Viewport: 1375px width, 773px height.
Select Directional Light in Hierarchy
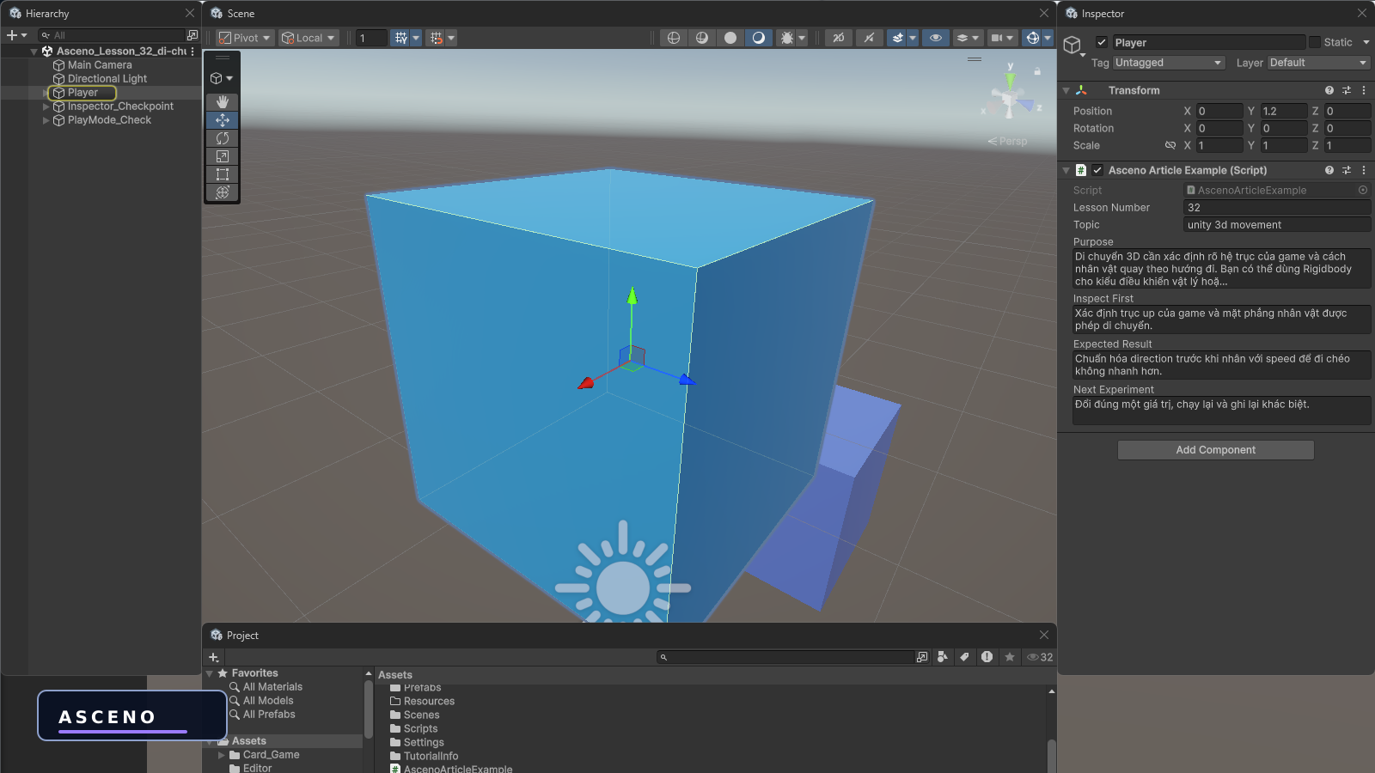(107, 79)
